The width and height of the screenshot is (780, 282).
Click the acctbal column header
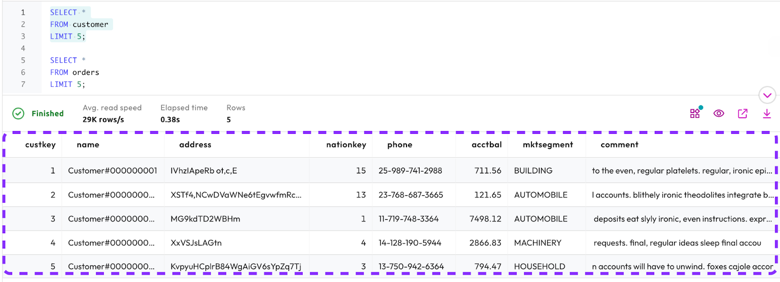coord(486,145)
